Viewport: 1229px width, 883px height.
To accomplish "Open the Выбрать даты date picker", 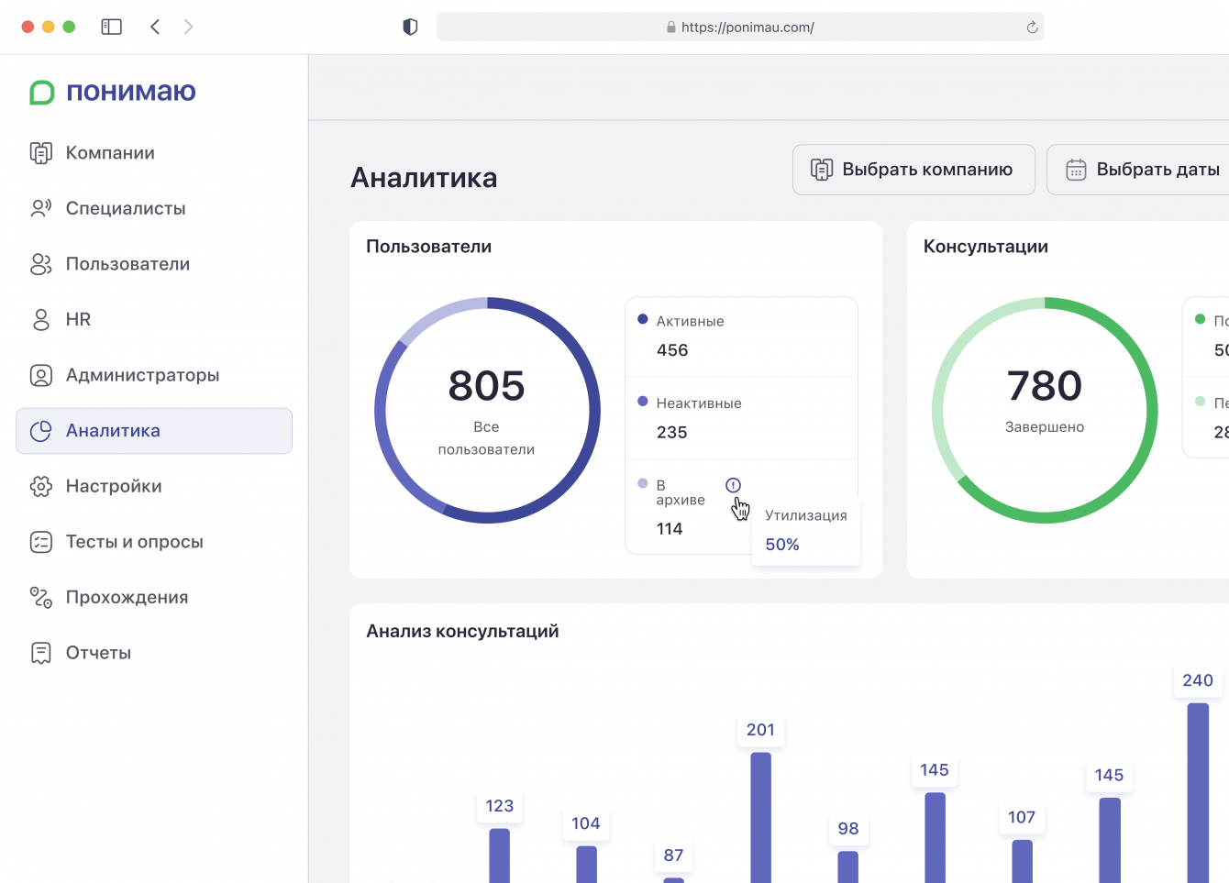I will (1143, 170).
